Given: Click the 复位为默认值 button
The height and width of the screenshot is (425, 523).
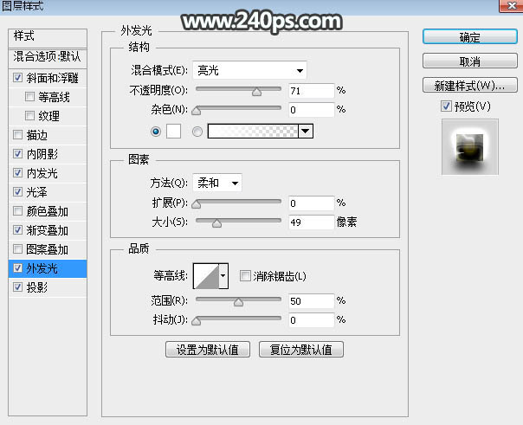Looking at the screenshot, I should click(x=301, y=350).
